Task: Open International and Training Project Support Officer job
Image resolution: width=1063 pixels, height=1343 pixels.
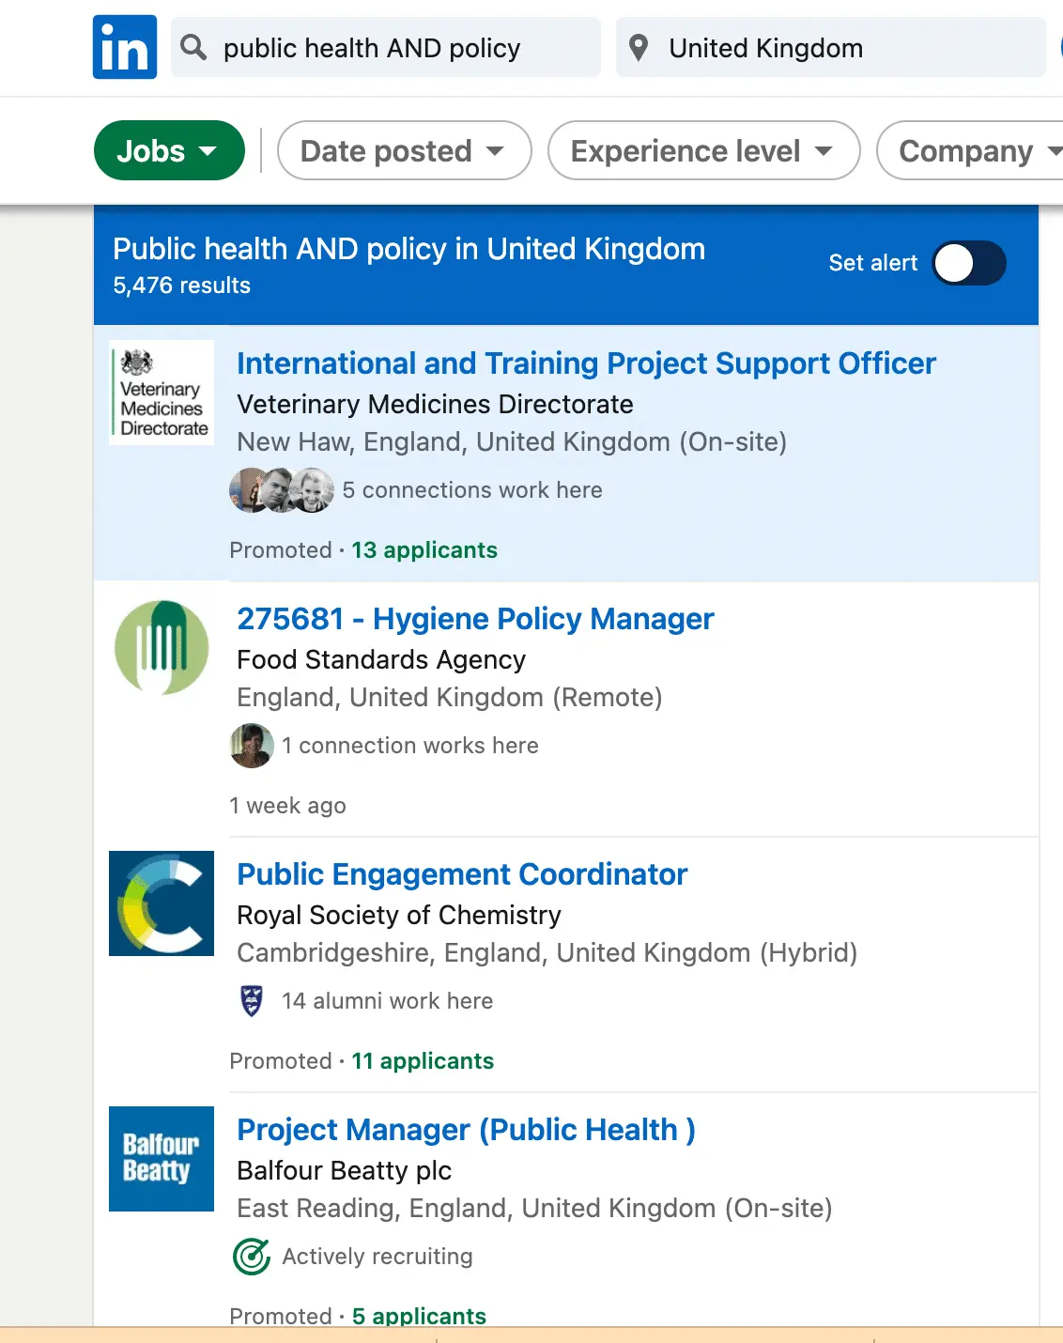Action: point(586,363)
